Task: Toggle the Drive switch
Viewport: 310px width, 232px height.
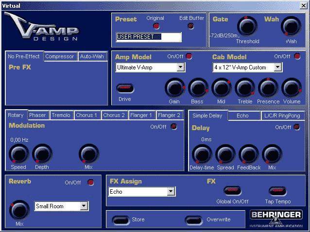Action: [x=125, y=88]
